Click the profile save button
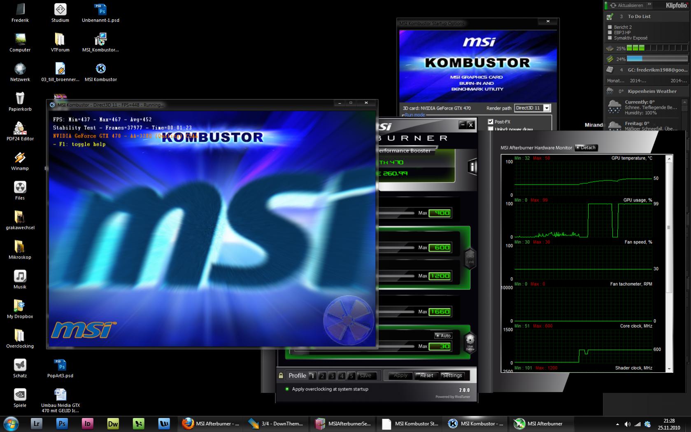The height and width of the screenshot is (432, 691). click(366, 376)
